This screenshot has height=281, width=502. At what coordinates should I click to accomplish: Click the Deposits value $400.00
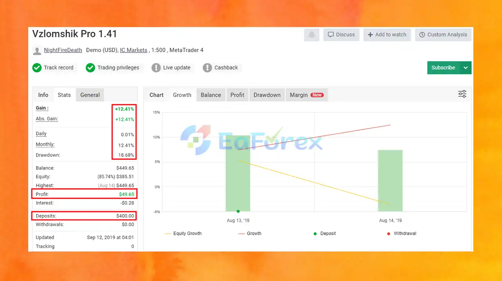125,216
